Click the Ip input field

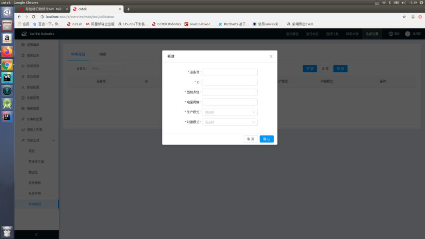[x=230, y=82]
